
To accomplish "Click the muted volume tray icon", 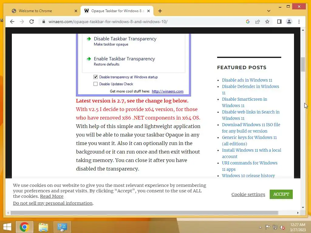I will tap(282, 227).
